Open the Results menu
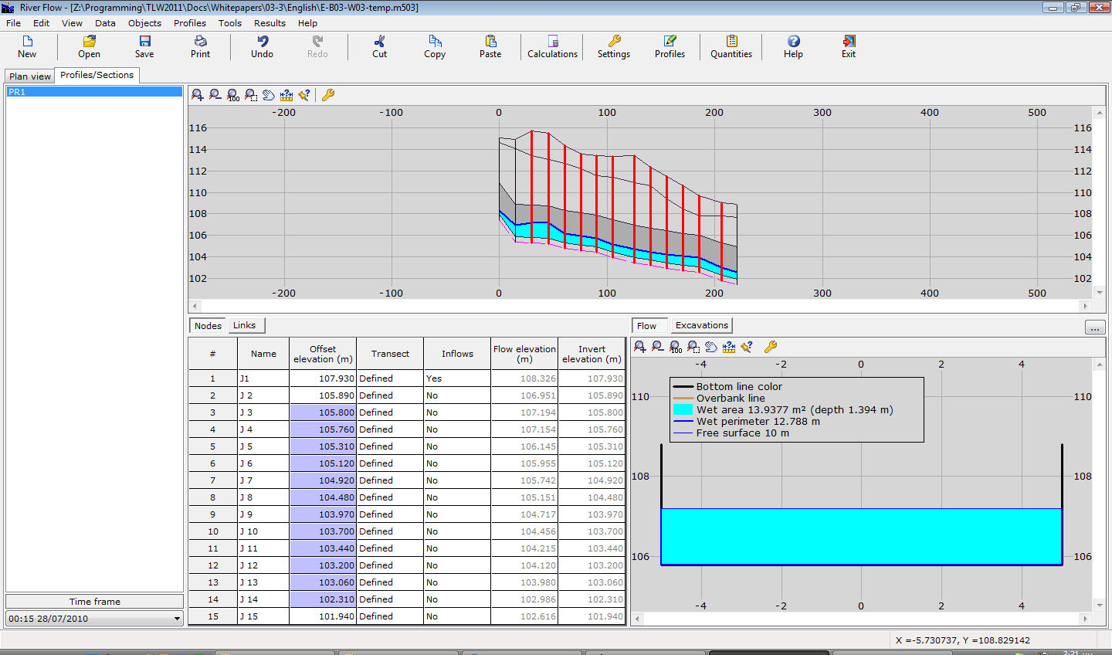Screen dimensions: 1112x655 pos(270,23)
